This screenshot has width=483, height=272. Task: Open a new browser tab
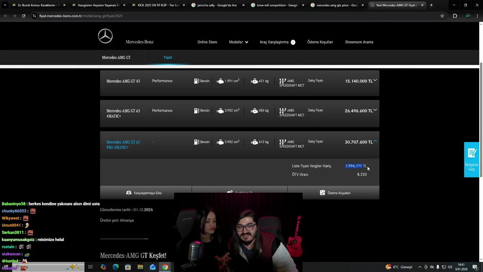431,5
